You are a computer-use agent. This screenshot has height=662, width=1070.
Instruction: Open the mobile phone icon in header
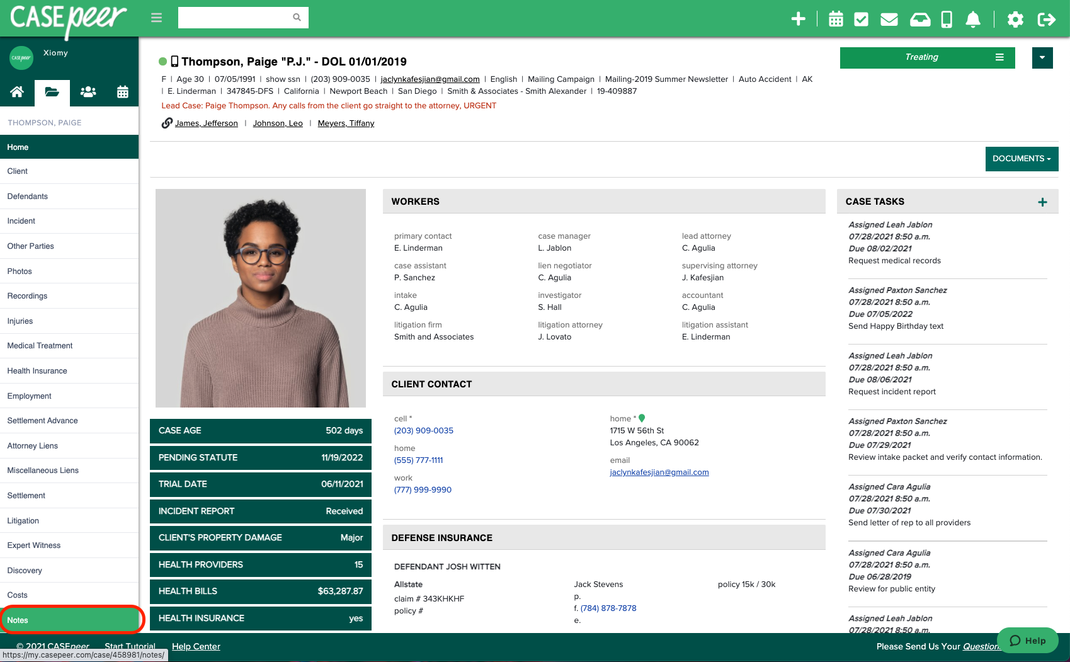click(x=945, y=19)
